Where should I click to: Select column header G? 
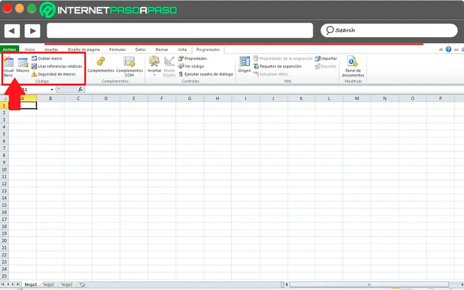tap(190, 98)
